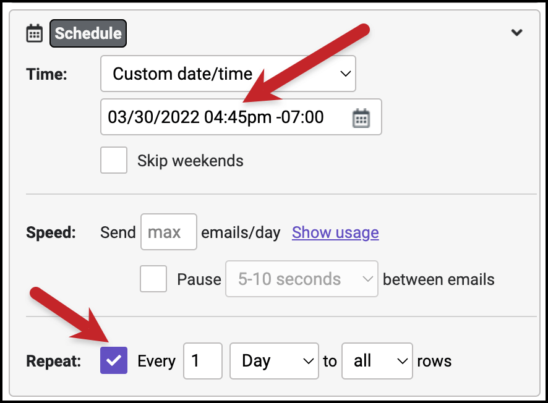Image resolution: width=548 pixels, height=403 pixels.
Task: Open the Show usage link
Action: click(x=335, y=232)
